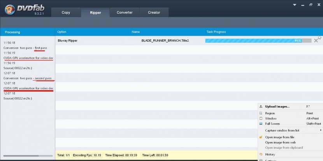Click the 91% task progress bar

pyautogui.click(x=258, y=40)
